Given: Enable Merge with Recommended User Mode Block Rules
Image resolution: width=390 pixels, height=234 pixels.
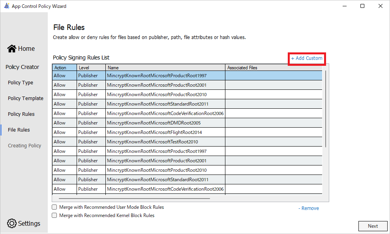Looking at the screenshot, I should point(54,207).
